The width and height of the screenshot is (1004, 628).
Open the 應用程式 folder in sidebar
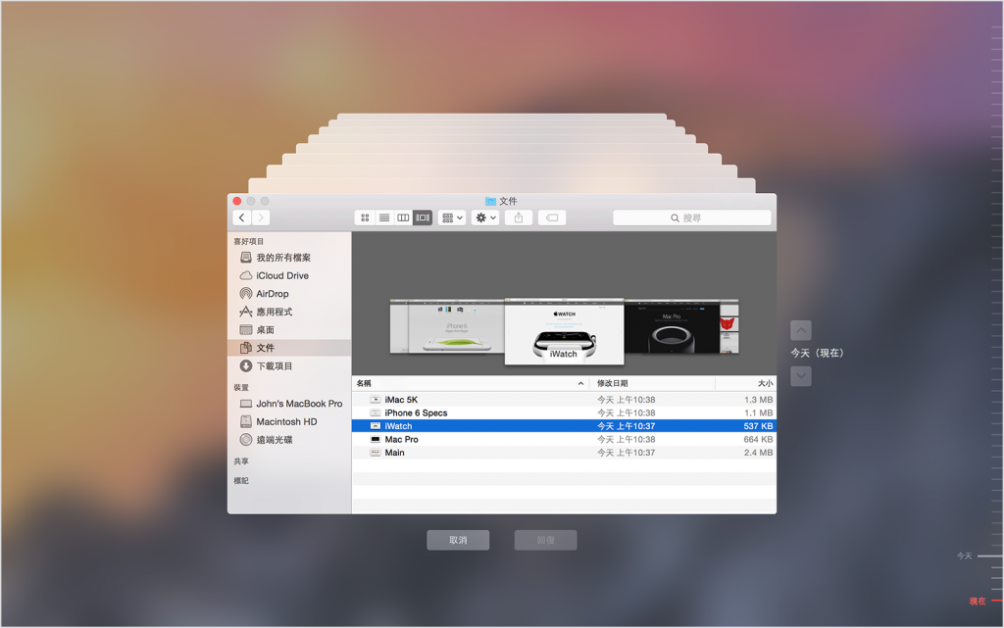coord(274,312)
